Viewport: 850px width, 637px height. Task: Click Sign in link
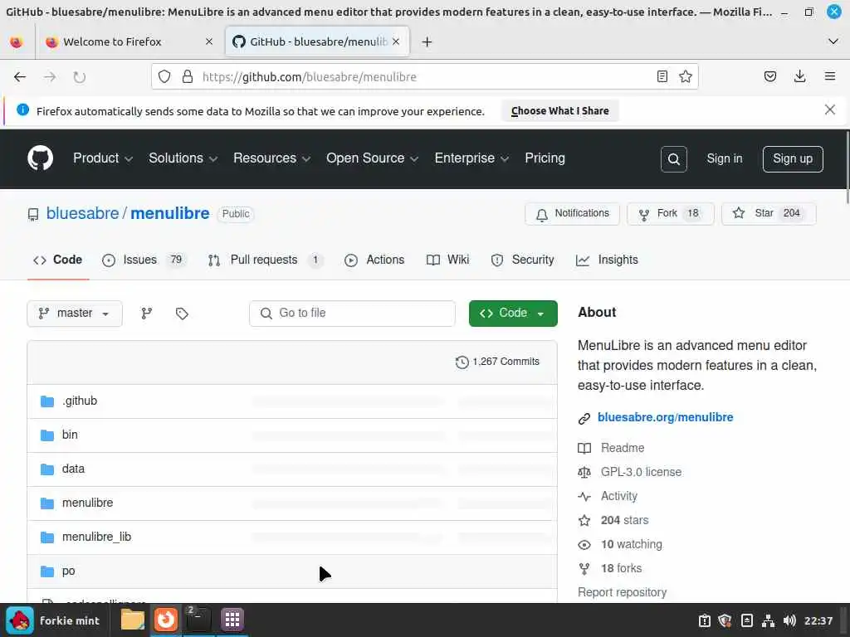(x=724, y=158)
